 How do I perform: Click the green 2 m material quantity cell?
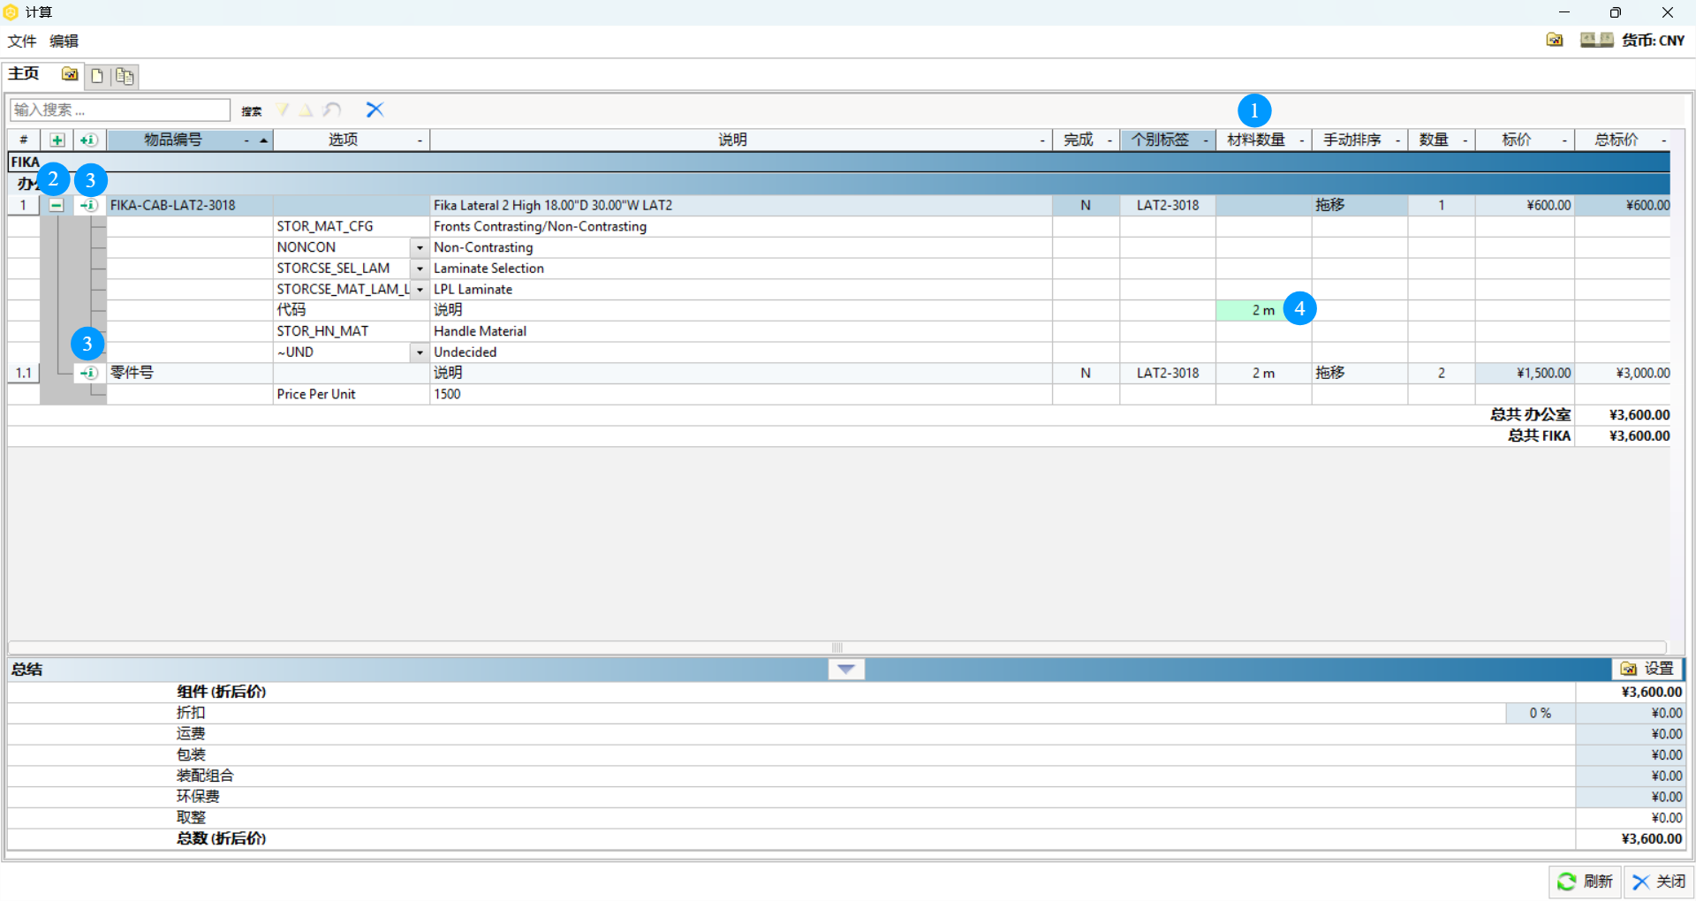[1263, 310]
